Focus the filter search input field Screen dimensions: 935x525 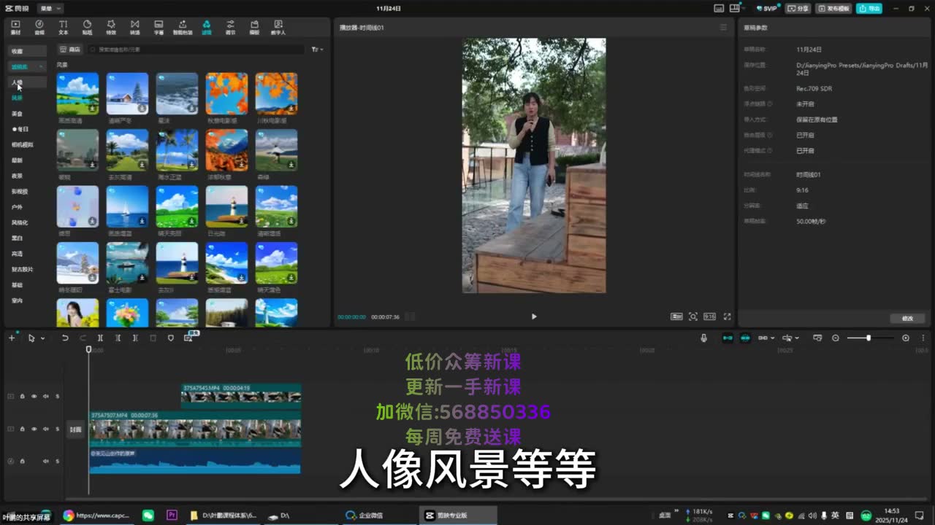(196, 50)
